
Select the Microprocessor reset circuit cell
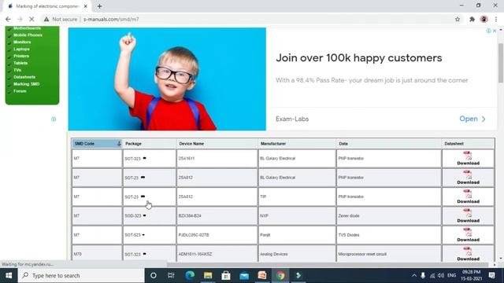[x=388, y=254]
